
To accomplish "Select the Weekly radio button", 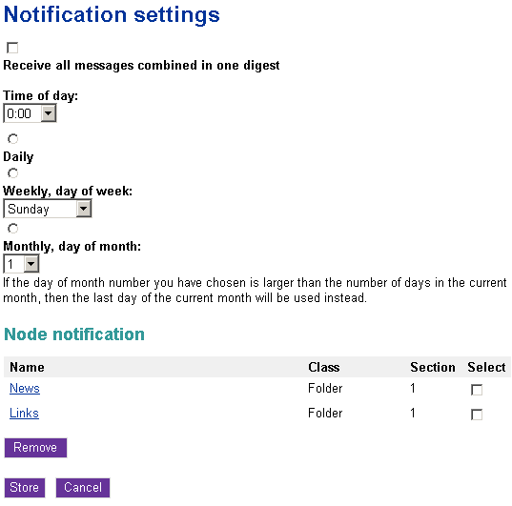I will click(13, 173).
